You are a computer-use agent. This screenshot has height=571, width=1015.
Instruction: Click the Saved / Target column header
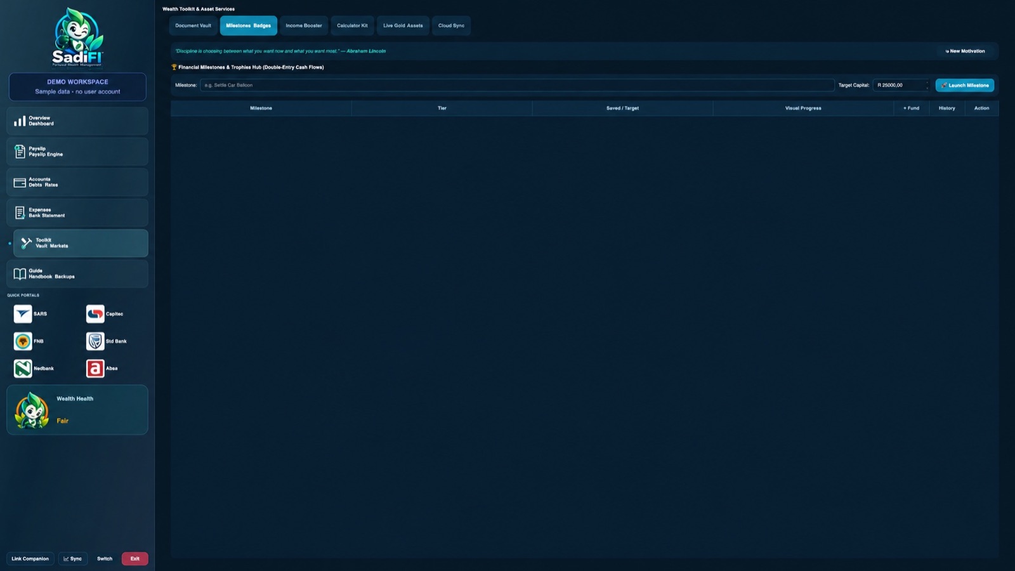coord(622,108)
